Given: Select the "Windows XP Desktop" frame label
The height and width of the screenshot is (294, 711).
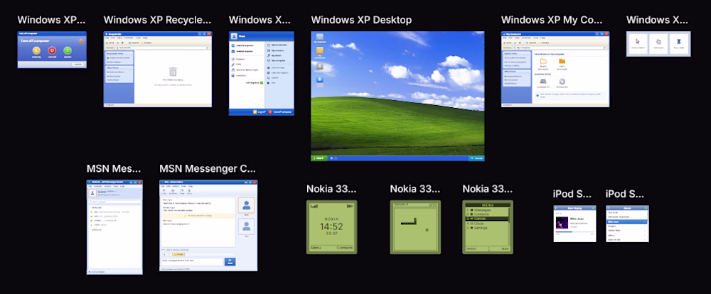Looking at the screenshot, I should pyautogui.click(x=361, y=20).
